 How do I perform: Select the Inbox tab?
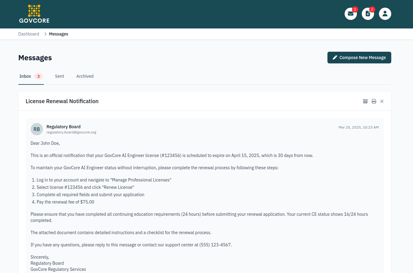click(x=31, y=77)
